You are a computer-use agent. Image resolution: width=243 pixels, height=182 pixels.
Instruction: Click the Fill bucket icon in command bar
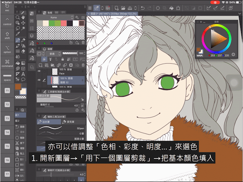pos(171,8)
